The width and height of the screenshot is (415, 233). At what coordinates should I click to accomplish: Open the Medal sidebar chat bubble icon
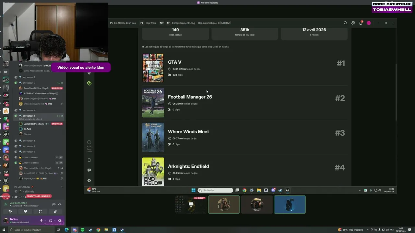coord(89,170)
